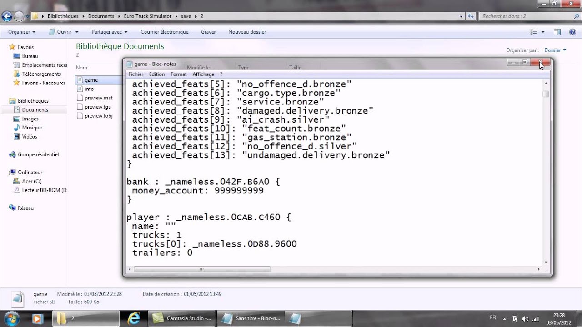
Task: Close the game Notepad window
Action: 541,63
